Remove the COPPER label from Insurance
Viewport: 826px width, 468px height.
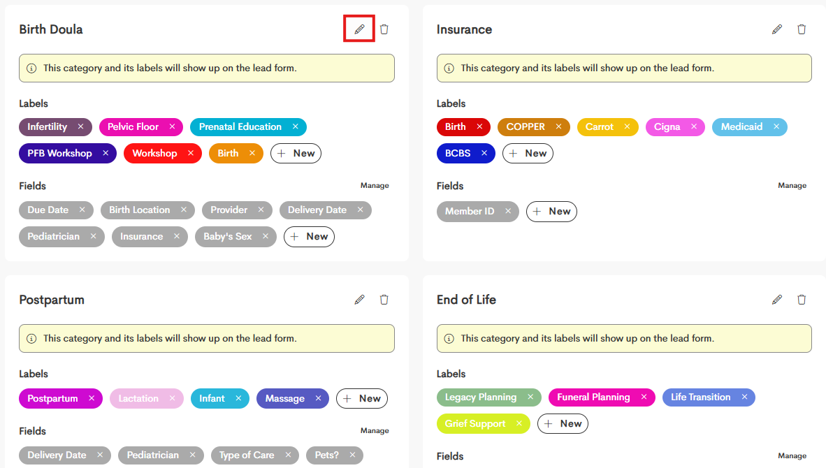click(558, 126)
